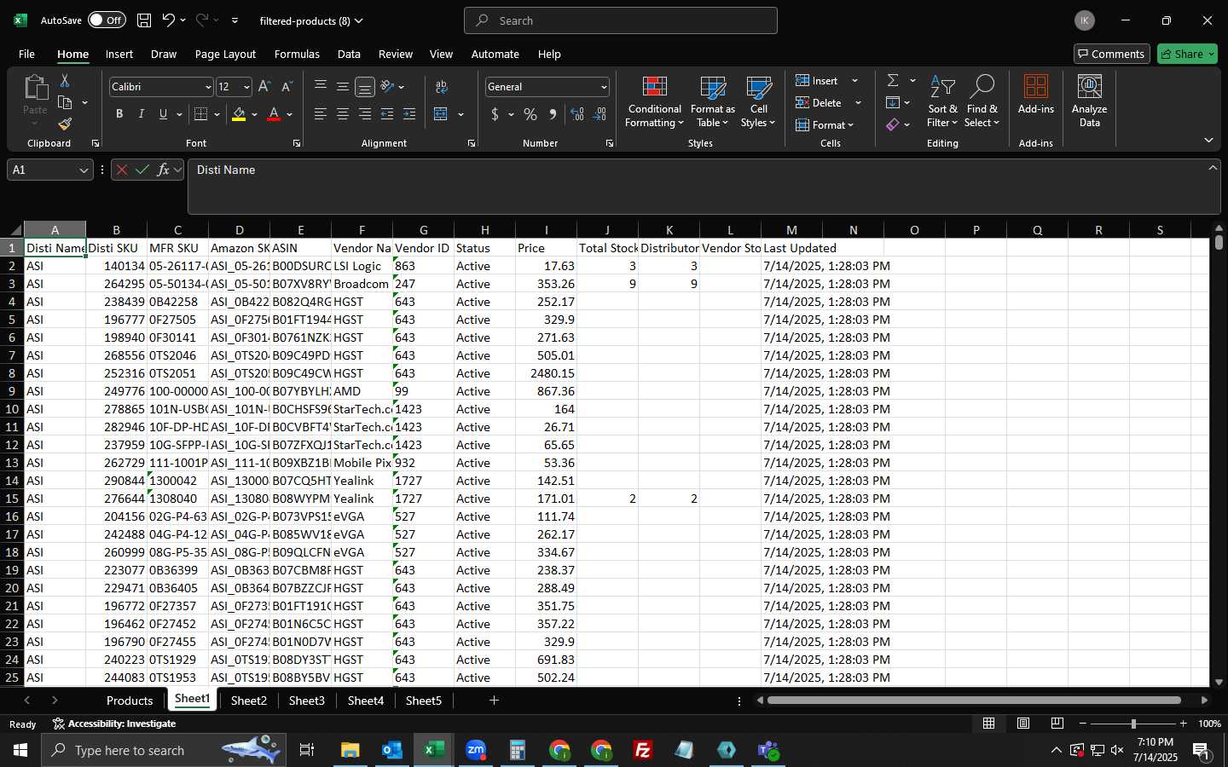This screenshot has height=767, width=1228.
Task: Click the Decrease Decimal icon
Action: [600, 114]
